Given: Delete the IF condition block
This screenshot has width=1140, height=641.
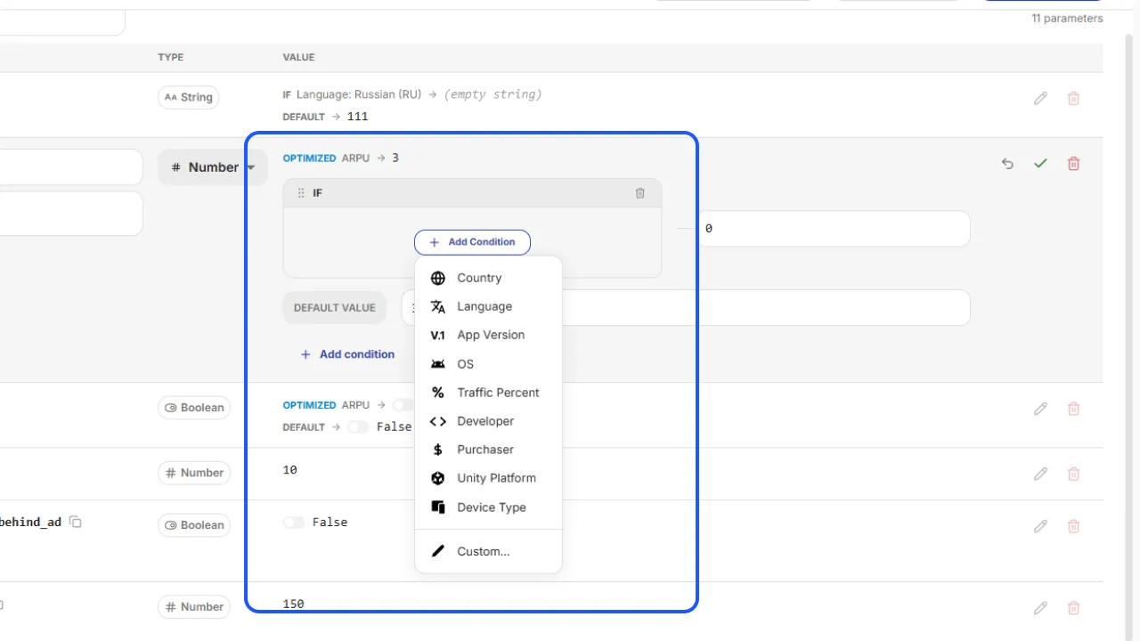Looking at the screenshot, I should coord(639,193).
